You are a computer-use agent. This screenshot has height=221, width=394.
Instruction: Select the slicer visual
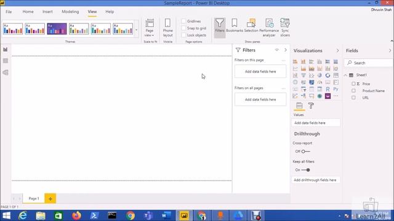tap(304, 89)
